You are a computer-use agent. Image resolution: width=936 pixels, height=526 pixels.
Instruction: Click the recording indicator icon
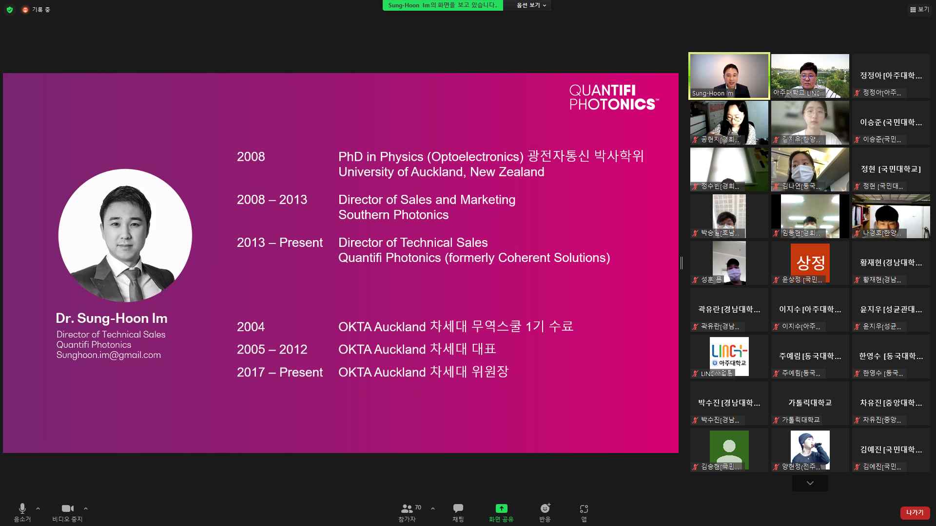point(25,9)
